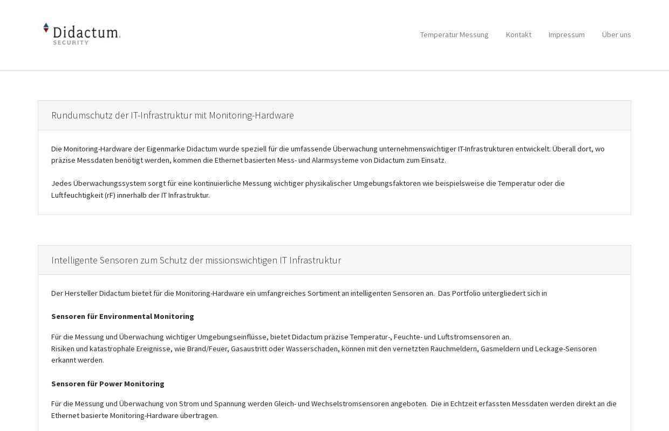Visit the Impressum page
669x431 pixels.
[x=566, y=34]
